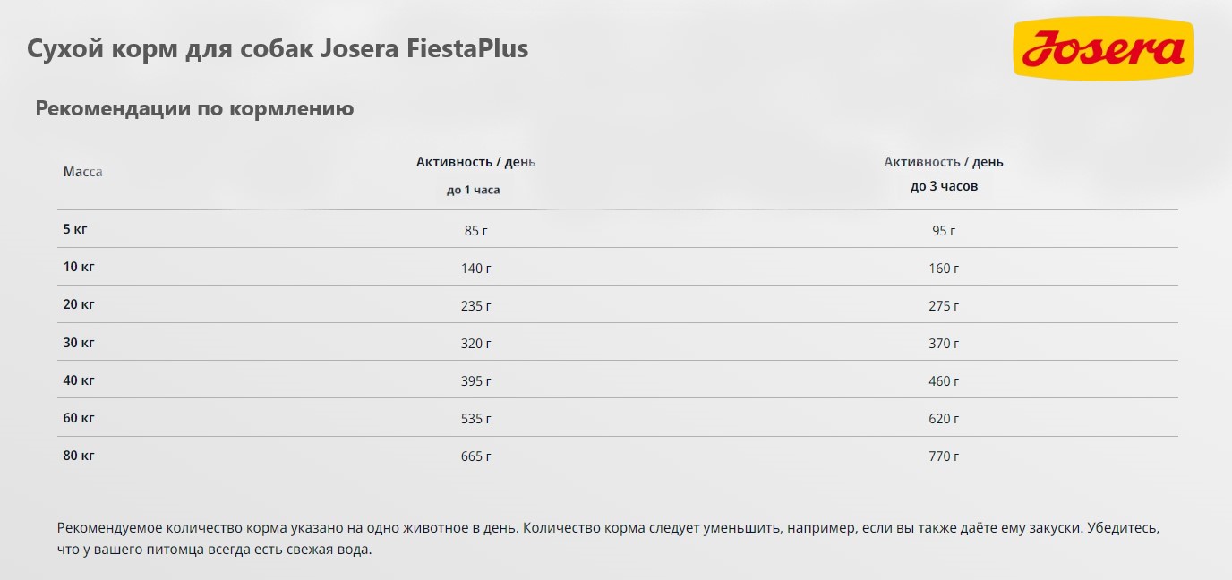Click the 770 г value cell

click(944, 456)
